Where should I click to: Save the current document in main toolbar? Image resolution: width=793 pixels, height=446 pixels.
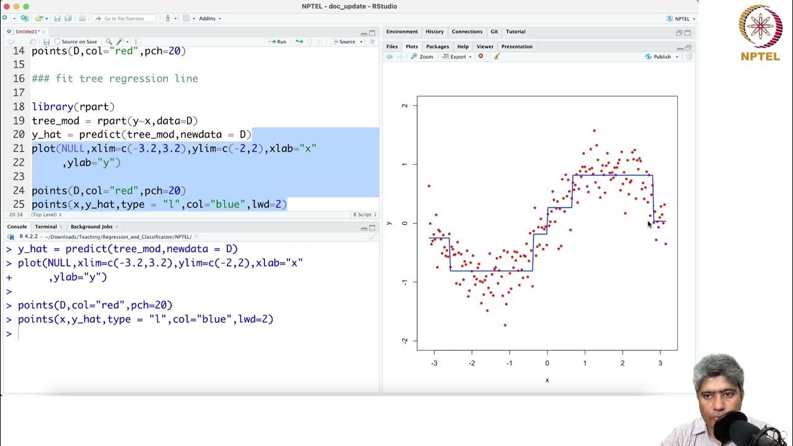57,19
